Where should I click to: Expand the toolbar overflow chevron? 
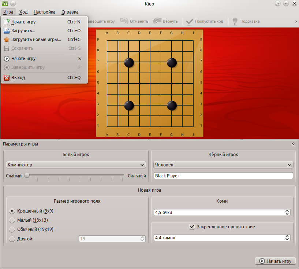(x=296, y=22)
